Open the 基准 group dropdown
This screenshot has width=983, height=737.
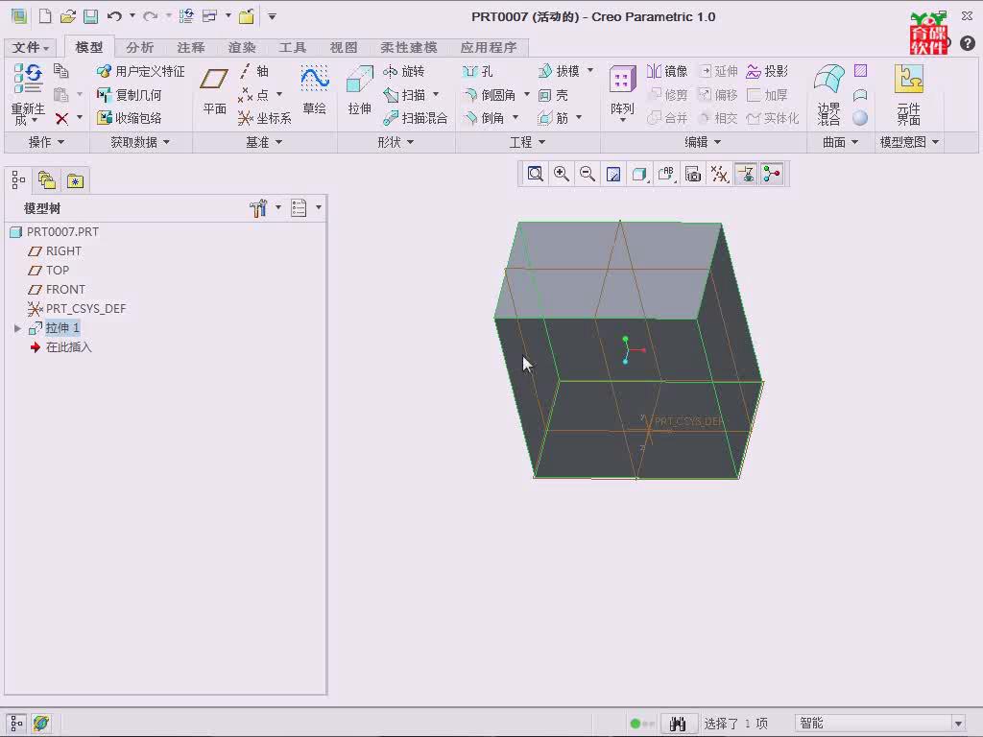coord(263,142)
